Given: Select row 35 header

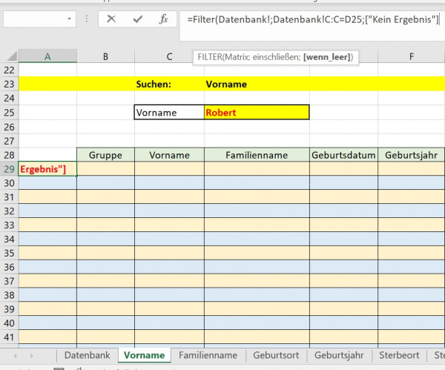Looking at the screenshot, I should 9,253.
